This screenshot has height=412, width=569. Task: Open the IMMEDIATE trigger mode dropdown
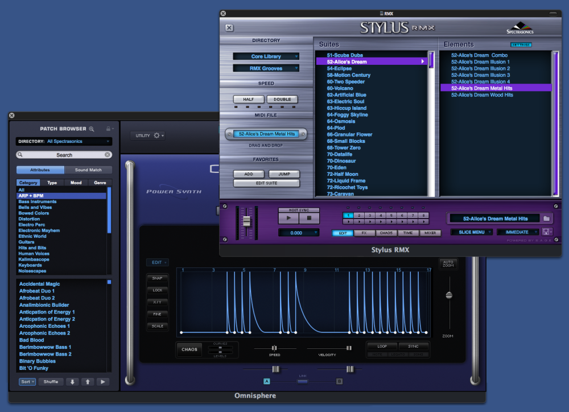(517, 232)
